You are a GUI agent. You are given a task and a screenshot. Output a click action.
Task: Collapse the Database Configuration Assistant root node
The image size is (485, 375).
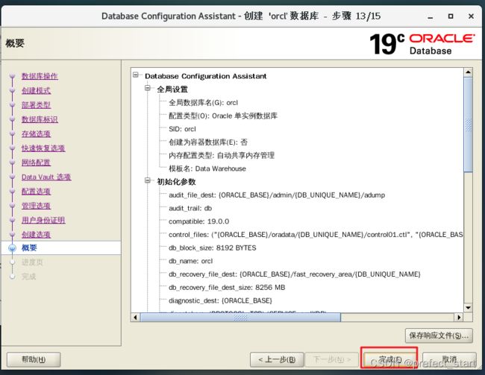pyautogui.click(x=136, y=75)
